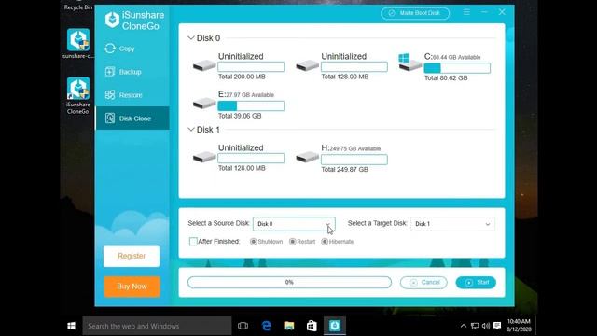Open the iSunshare CloneGo desktop shortcut

pyautogui.click(x=78, y=95)
